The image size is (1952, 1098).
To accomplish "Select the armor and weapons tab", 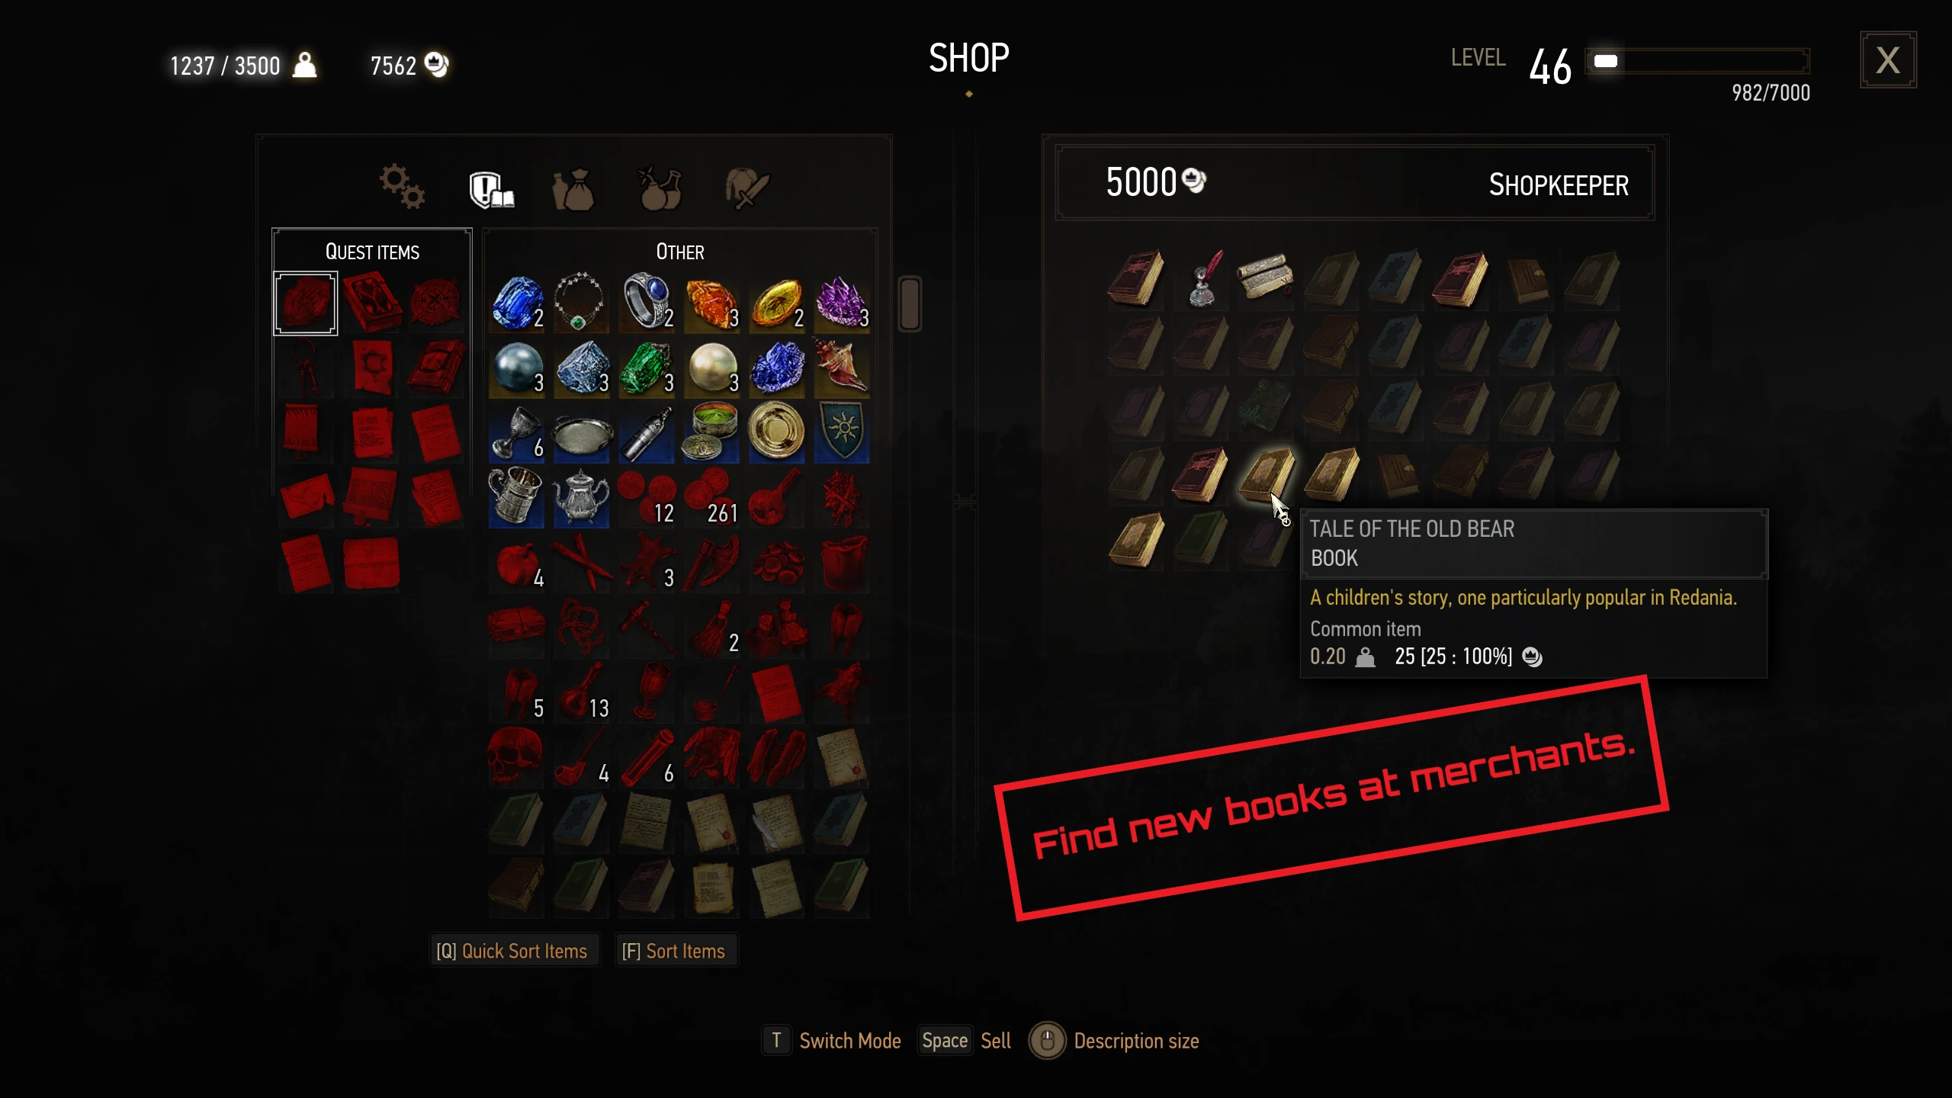I will 747,188.
